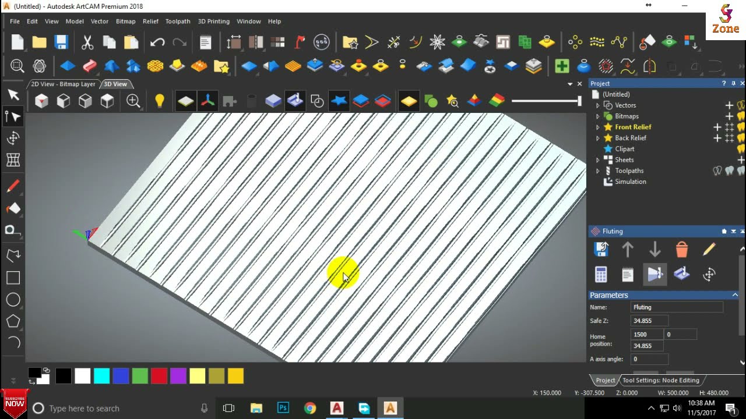Toggle second Toolpaths visibility bulb

[x=729, y=171]
